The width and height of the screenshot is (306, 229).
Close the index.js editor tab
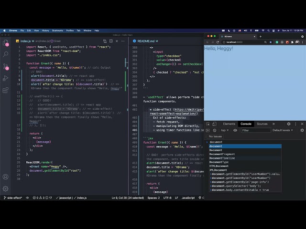pos(117,41)
